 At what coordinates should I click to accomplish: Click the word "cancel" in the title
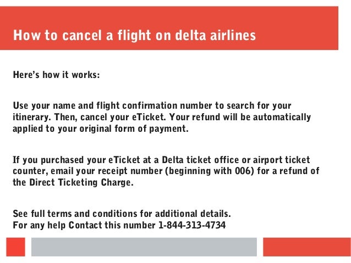82,36
